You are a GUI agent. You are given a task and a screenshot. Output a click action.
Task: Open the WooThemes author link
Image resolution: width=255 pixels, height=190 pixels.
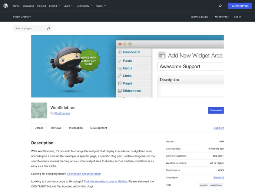tap(62, 113)
